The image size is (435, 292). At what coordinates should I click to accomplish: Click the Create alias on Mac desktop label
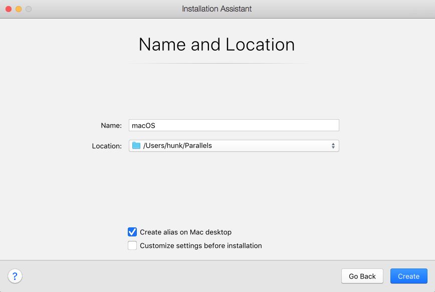click(x=185, y=232)
